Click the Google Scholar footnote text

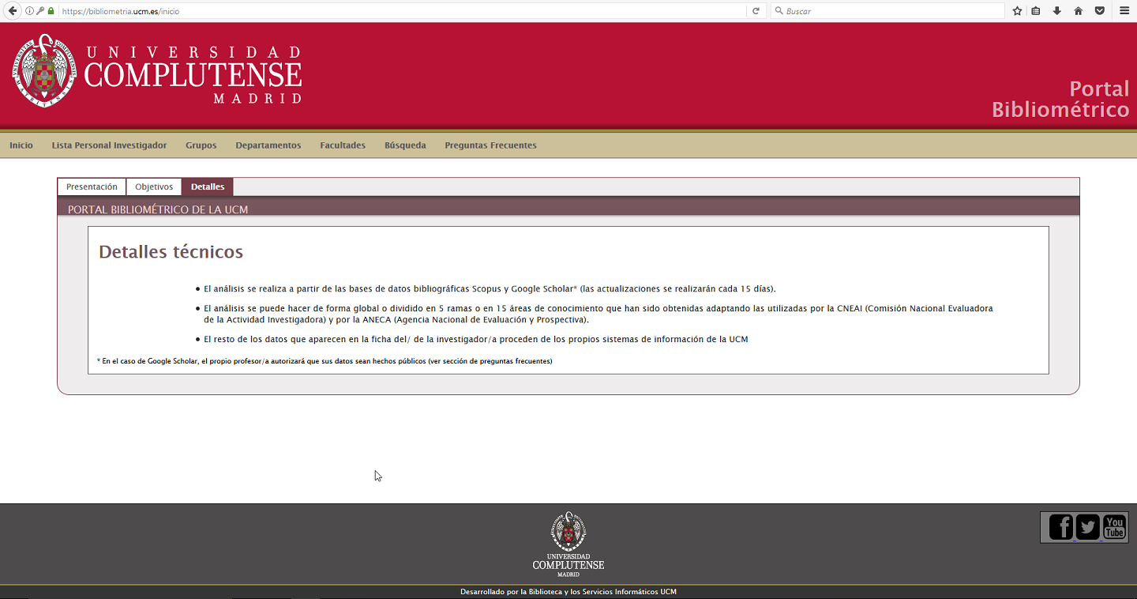coord(325,361)
